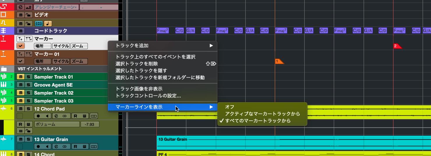Click the chord track type icon
Viewport: 431px width, 156px height.
[x=3, y=31]
